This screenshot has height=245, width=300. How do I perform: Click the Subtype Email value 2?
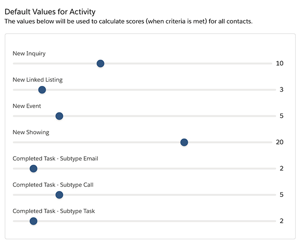point(281,169)
